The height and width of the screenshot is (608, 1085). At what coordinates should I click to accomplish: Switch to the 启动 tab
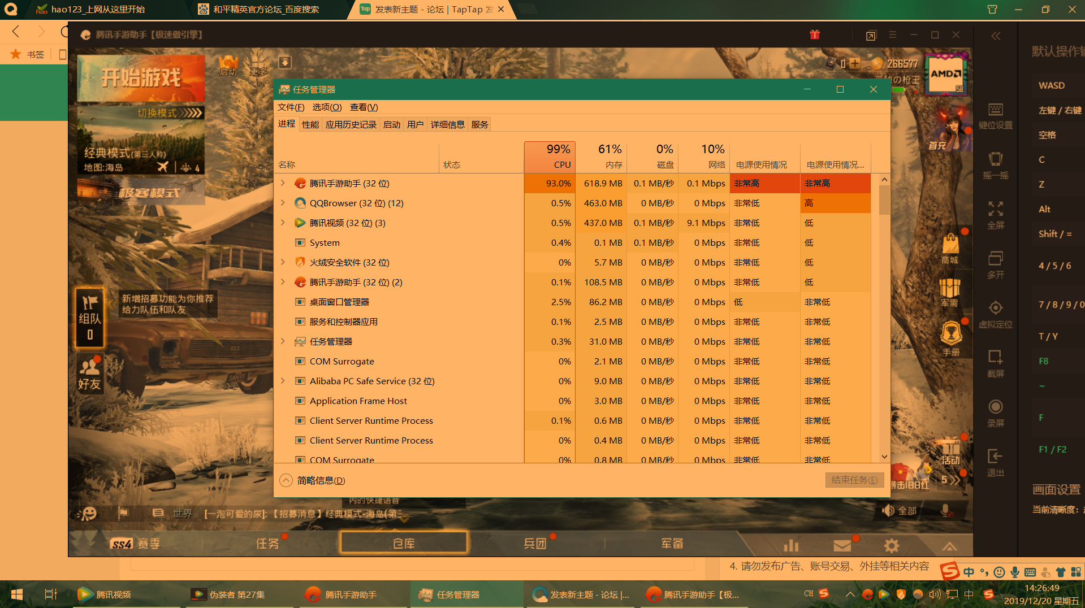tap(392, 124)
